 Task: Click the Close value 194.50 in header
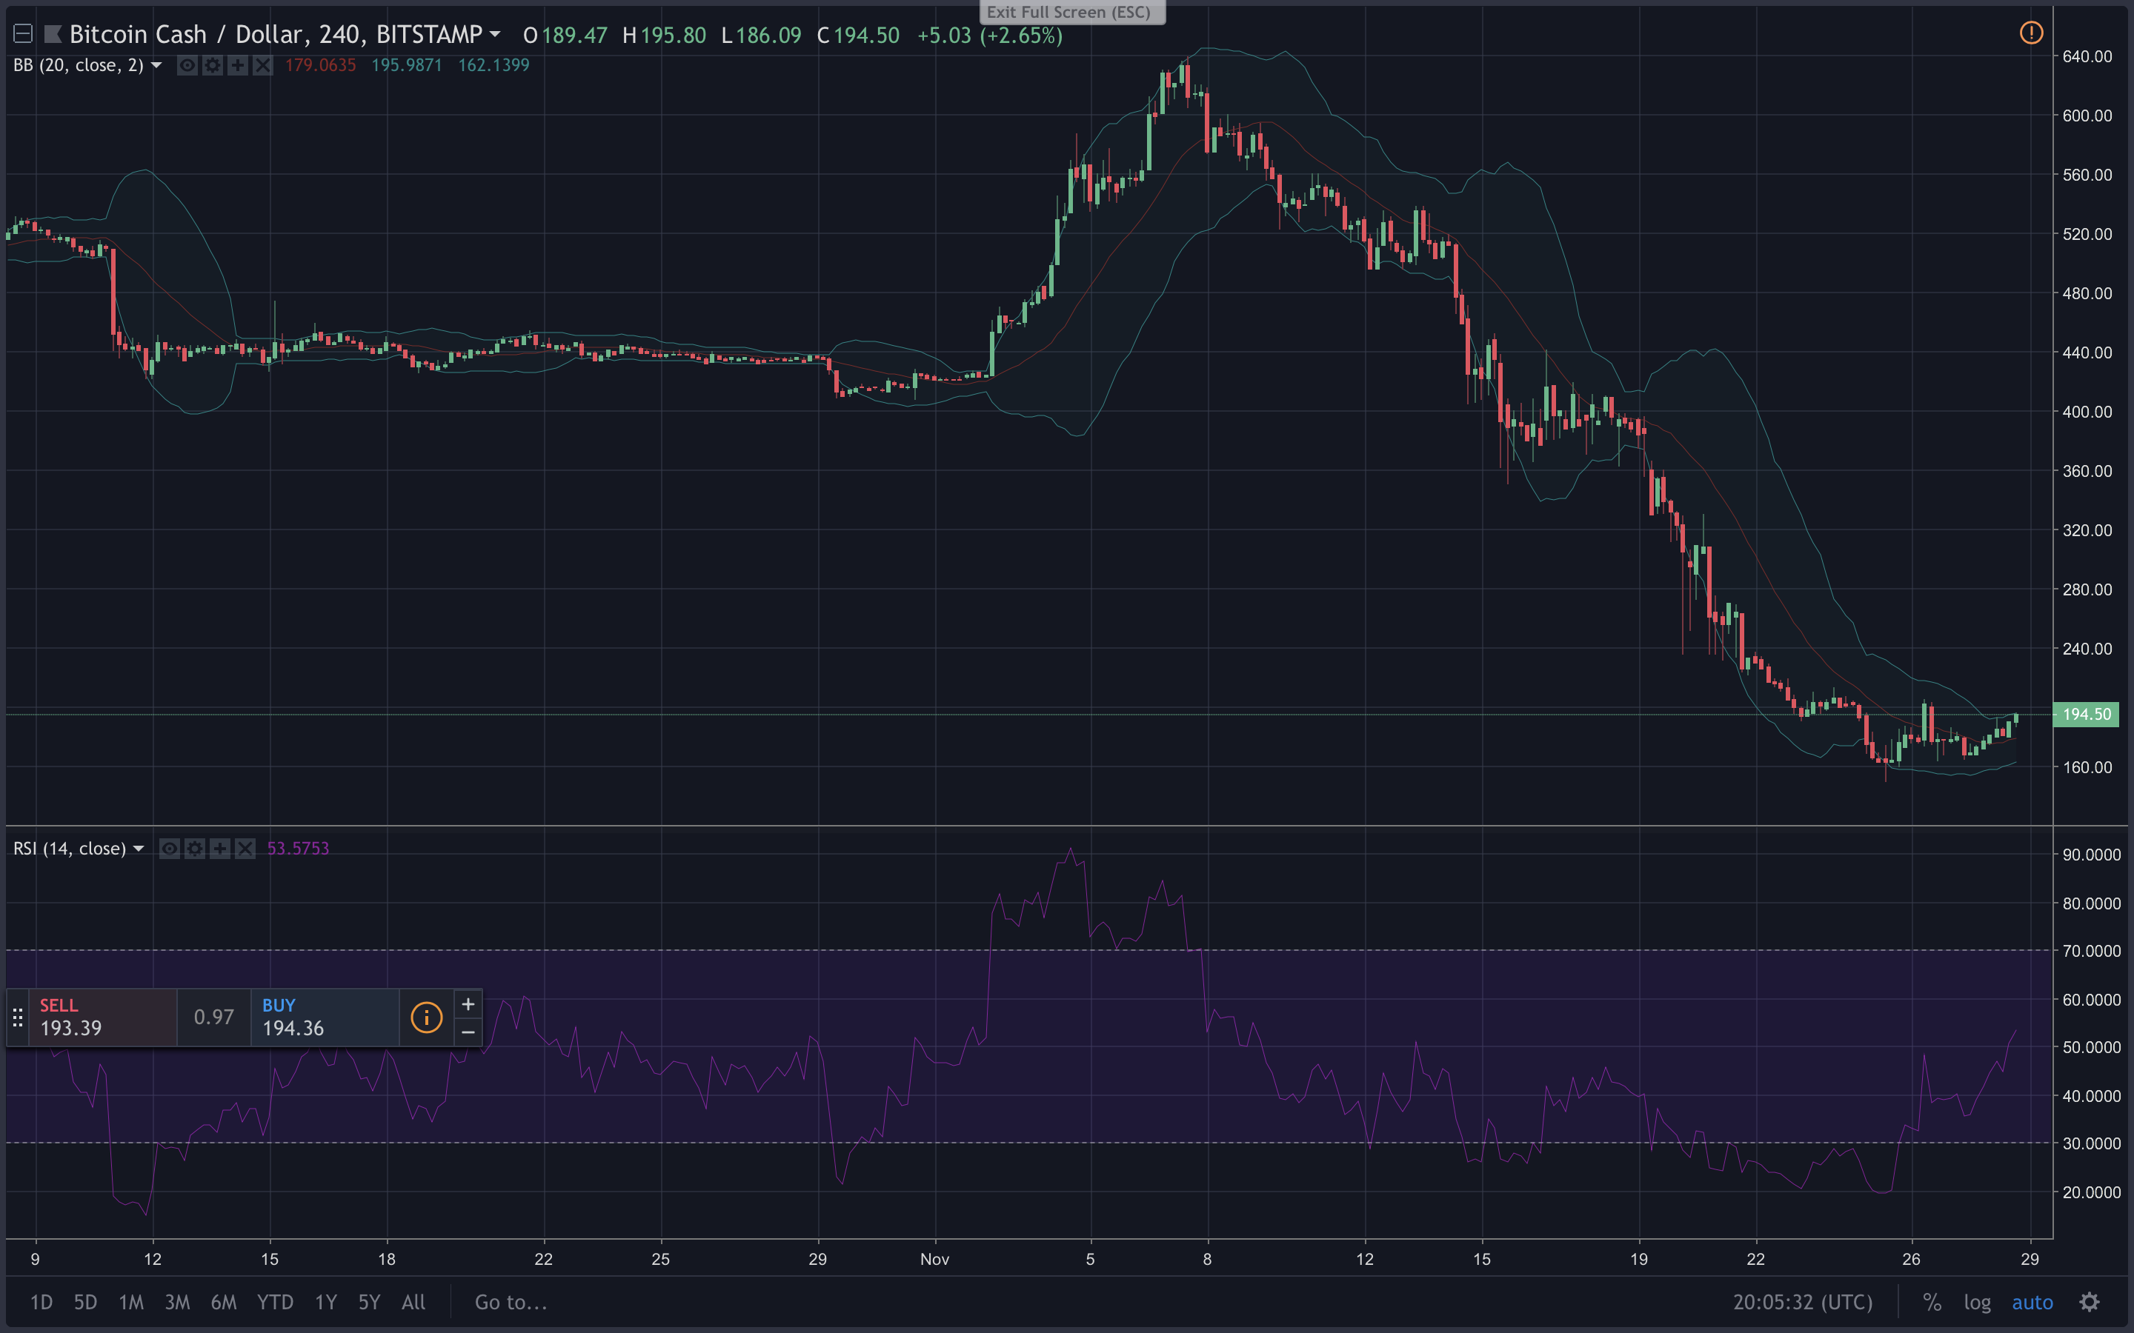(867, 36)
